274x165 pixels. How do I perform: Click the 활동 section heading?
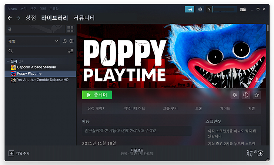(86, 121)
